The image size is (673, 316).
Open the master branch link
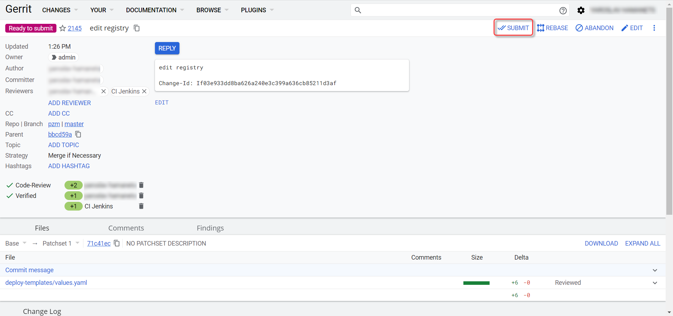coord(74,124)
